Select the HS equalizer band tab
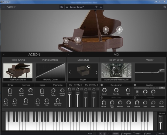This screenshot has width=167, height=135. pyautogui.click(x=162, y=88)
